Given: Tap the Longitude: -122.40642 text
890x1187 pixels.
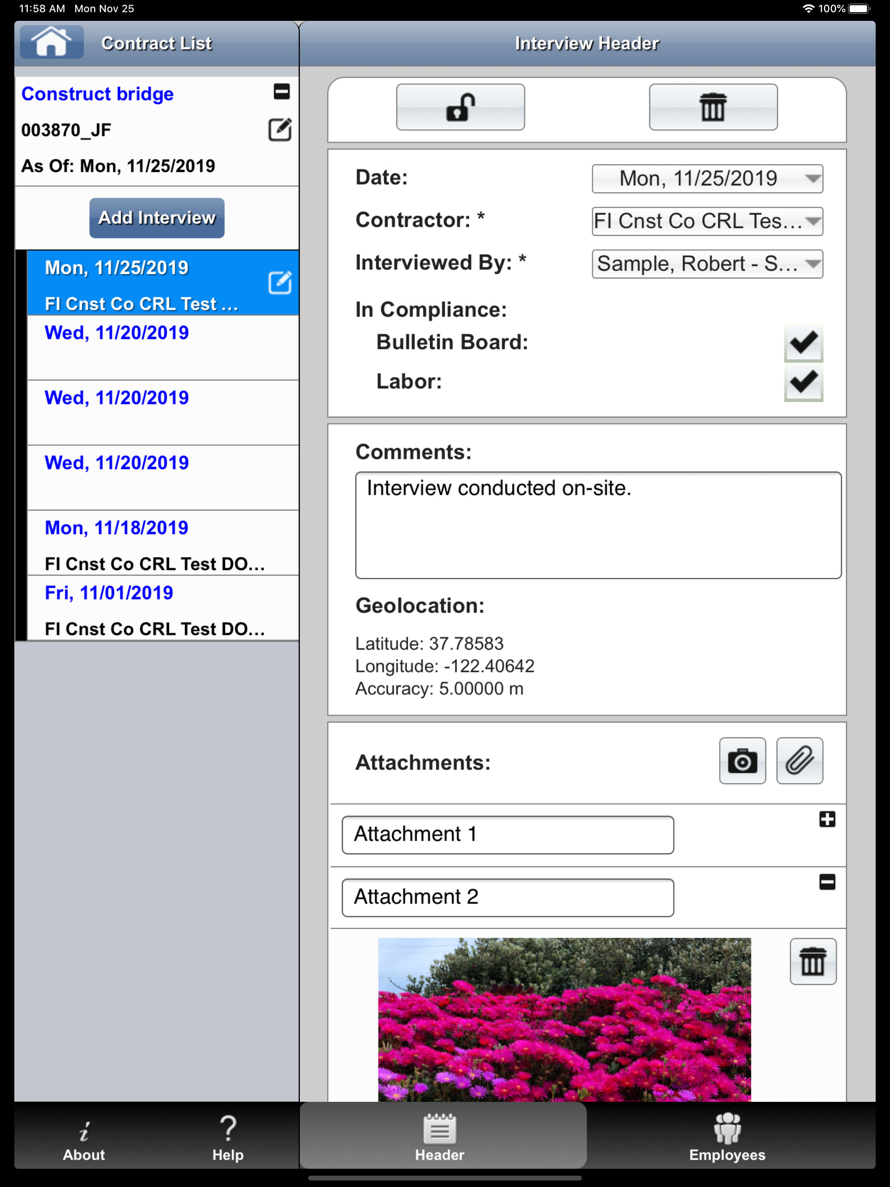Looking at the screenshot, I should (445, 666).
